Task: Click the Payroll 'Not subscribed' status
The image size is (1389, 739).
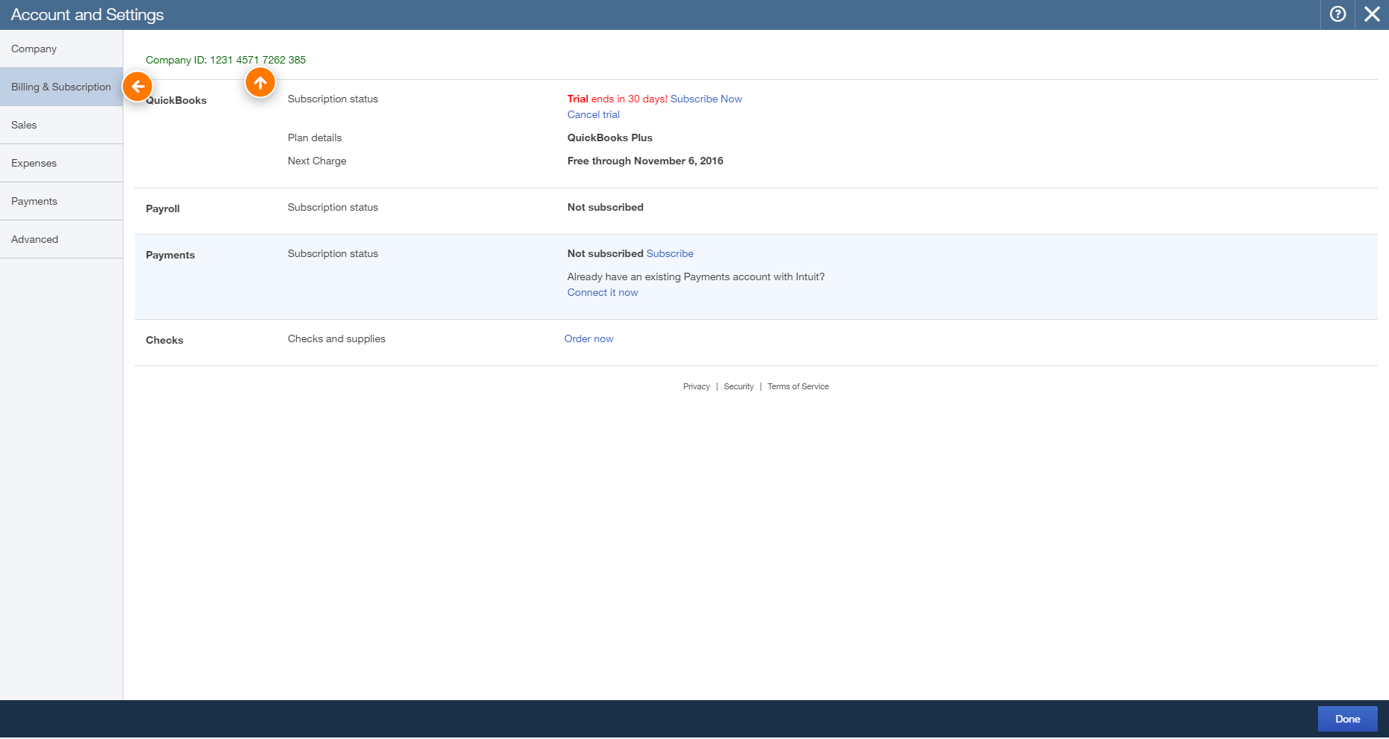Action: pos(605,207)
